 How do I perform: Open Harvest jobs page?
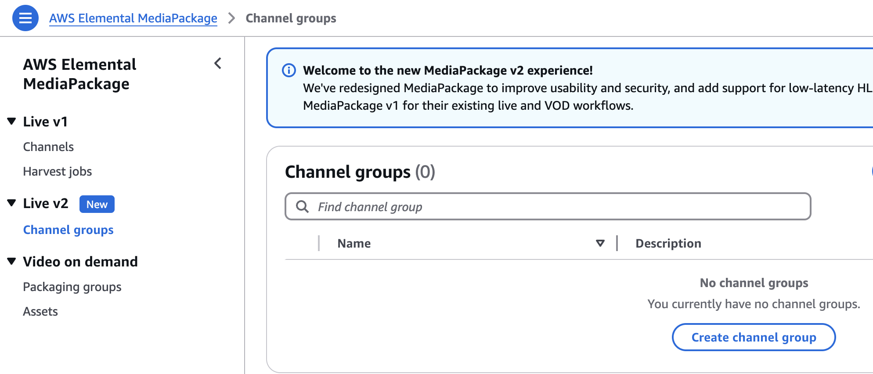coord(58,171)
